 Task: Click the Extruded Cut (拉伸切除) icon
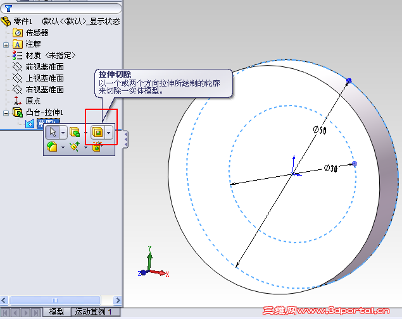97,132
